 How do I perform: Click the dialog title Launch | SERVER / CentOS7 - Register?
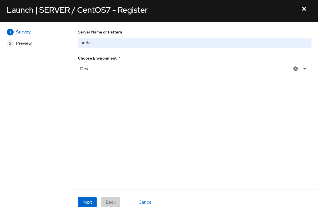tap(77, 10)
